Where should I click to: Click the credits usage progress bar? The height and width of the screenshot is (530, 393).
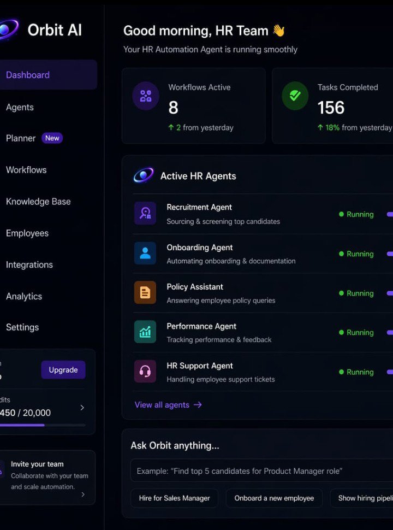pos(43,425)
